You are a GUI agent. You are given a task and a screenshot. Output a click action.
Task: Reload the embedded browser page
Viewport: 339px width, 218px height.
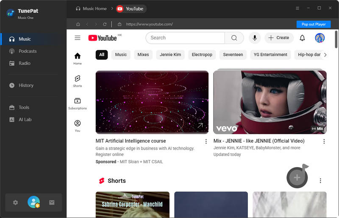pyautogui.click(x=105, y=24)
